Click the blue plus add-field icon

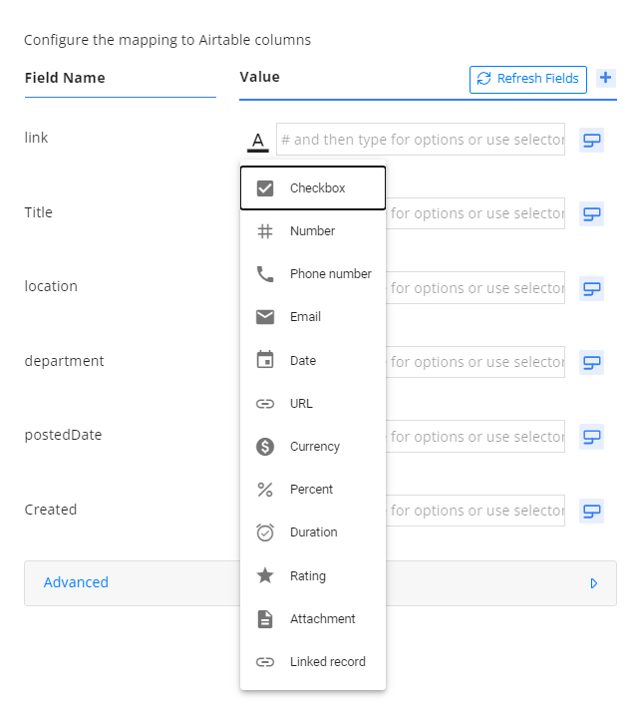pos(605,78)
